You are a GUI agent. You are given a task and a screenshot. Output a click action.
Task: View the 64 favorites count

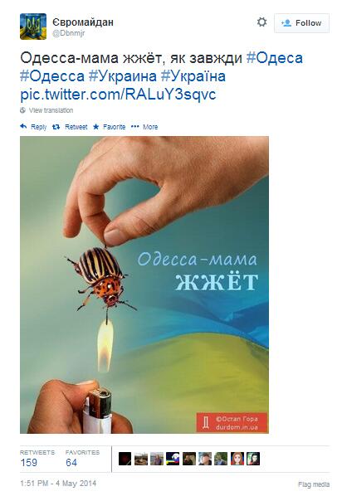coord(71,462)
